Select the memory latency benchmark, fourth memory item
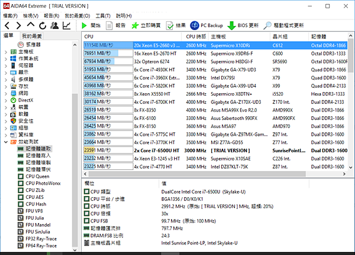This screenshot has height=255, width=355. click(x=34, y=169)
